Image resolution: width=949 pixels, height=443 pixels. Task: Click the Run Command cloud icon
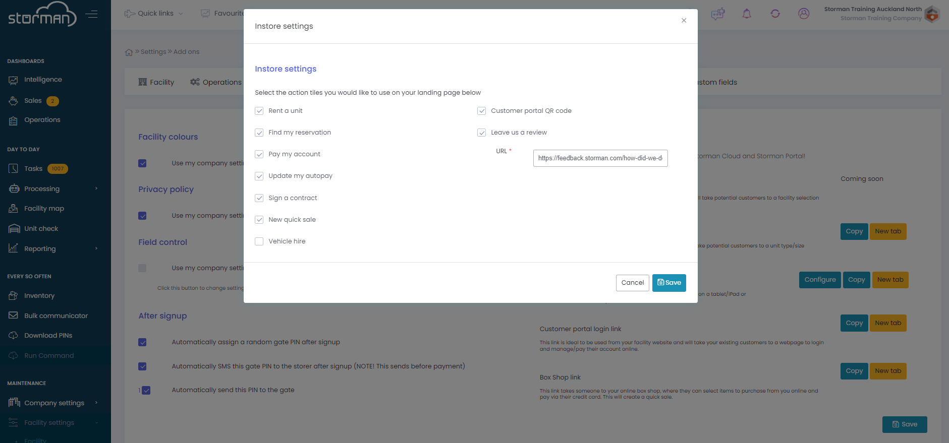(x=14, y=356)
